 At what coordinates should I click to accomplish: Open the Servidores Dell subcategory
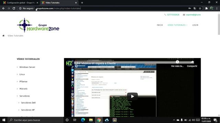pyautogui.click(x=28, y=102)
